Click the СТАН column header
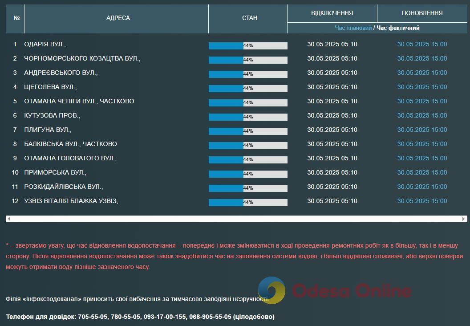This screenshot has width=470, height=326. [x=249, y=18]
